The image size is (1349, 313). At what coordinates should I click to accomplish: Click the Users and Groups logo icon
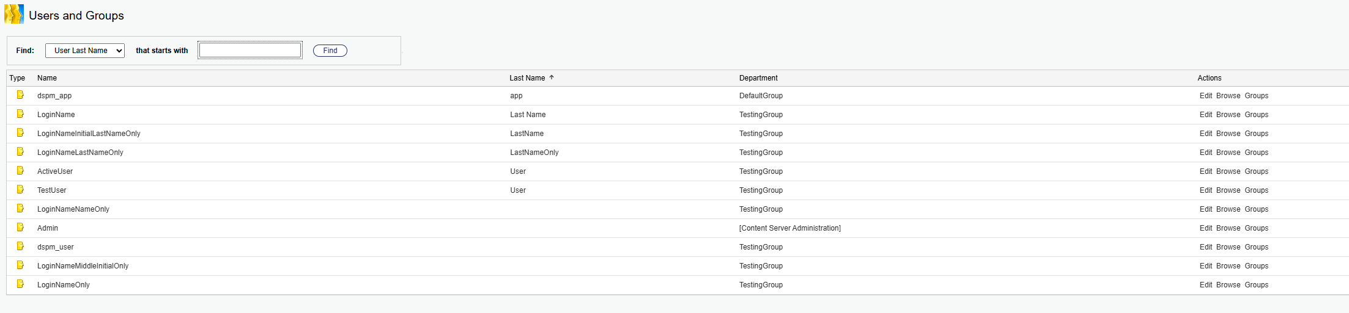pyautogui.click(x=14, y=15)
